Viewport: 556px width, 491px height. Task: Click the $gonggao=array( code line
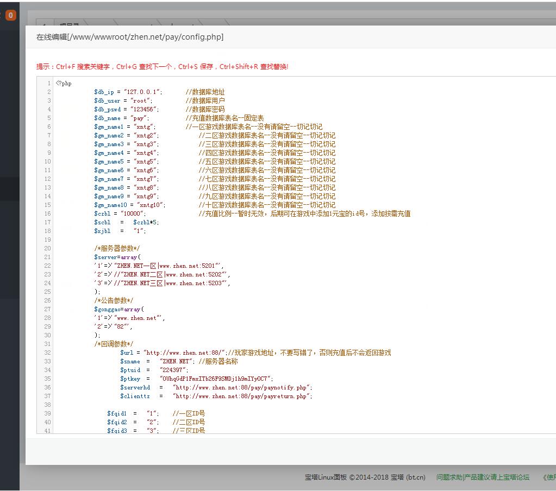click(120, 310)
